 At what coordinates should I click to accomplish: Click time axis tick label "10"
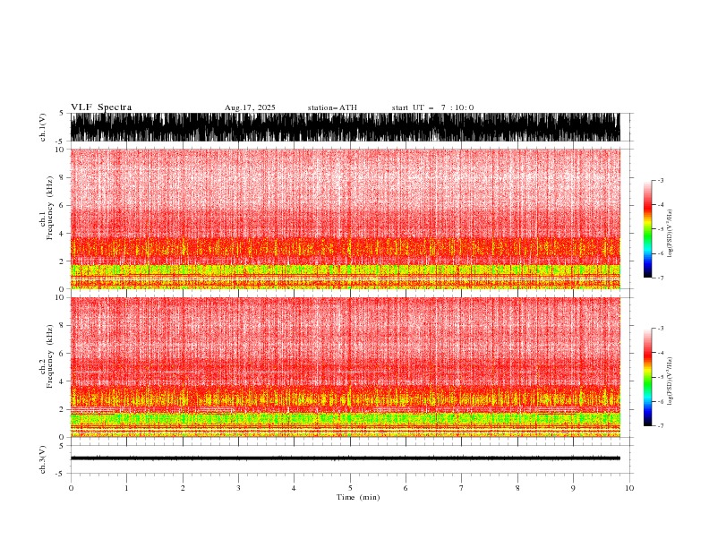tap(629, 488)
